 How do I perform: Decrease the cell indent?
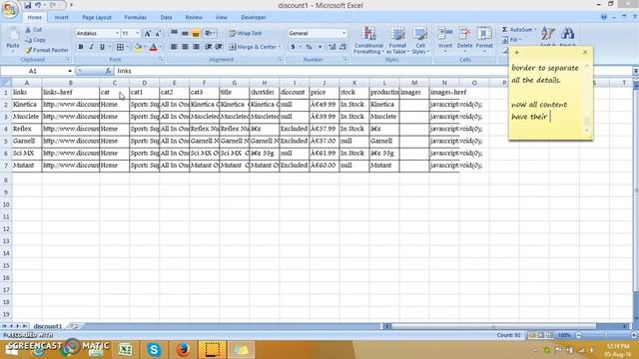coord(209,47)
